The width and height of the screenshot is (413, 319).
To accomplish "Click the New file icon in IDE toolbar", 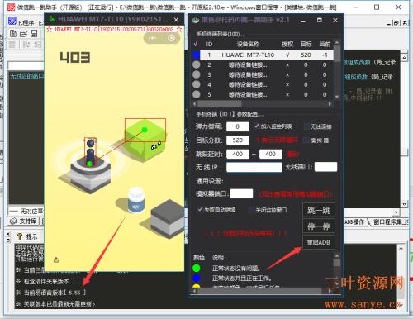I will [x=13, y=34].
